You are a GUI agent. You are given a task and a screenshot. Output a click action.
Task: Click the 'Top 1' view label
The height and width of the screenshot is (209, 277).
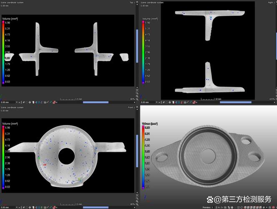coord(132,3)
